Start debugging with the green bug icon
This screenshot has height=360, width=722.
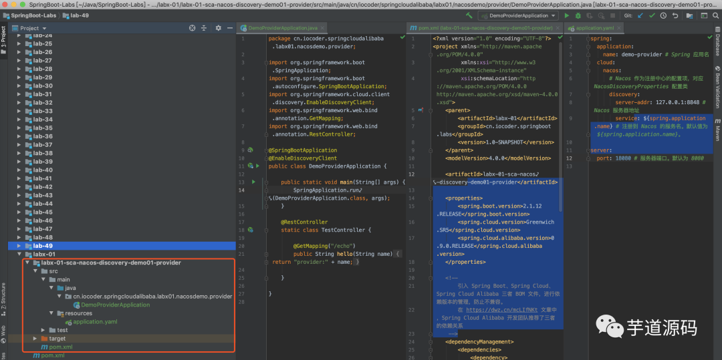pos(578,15)
